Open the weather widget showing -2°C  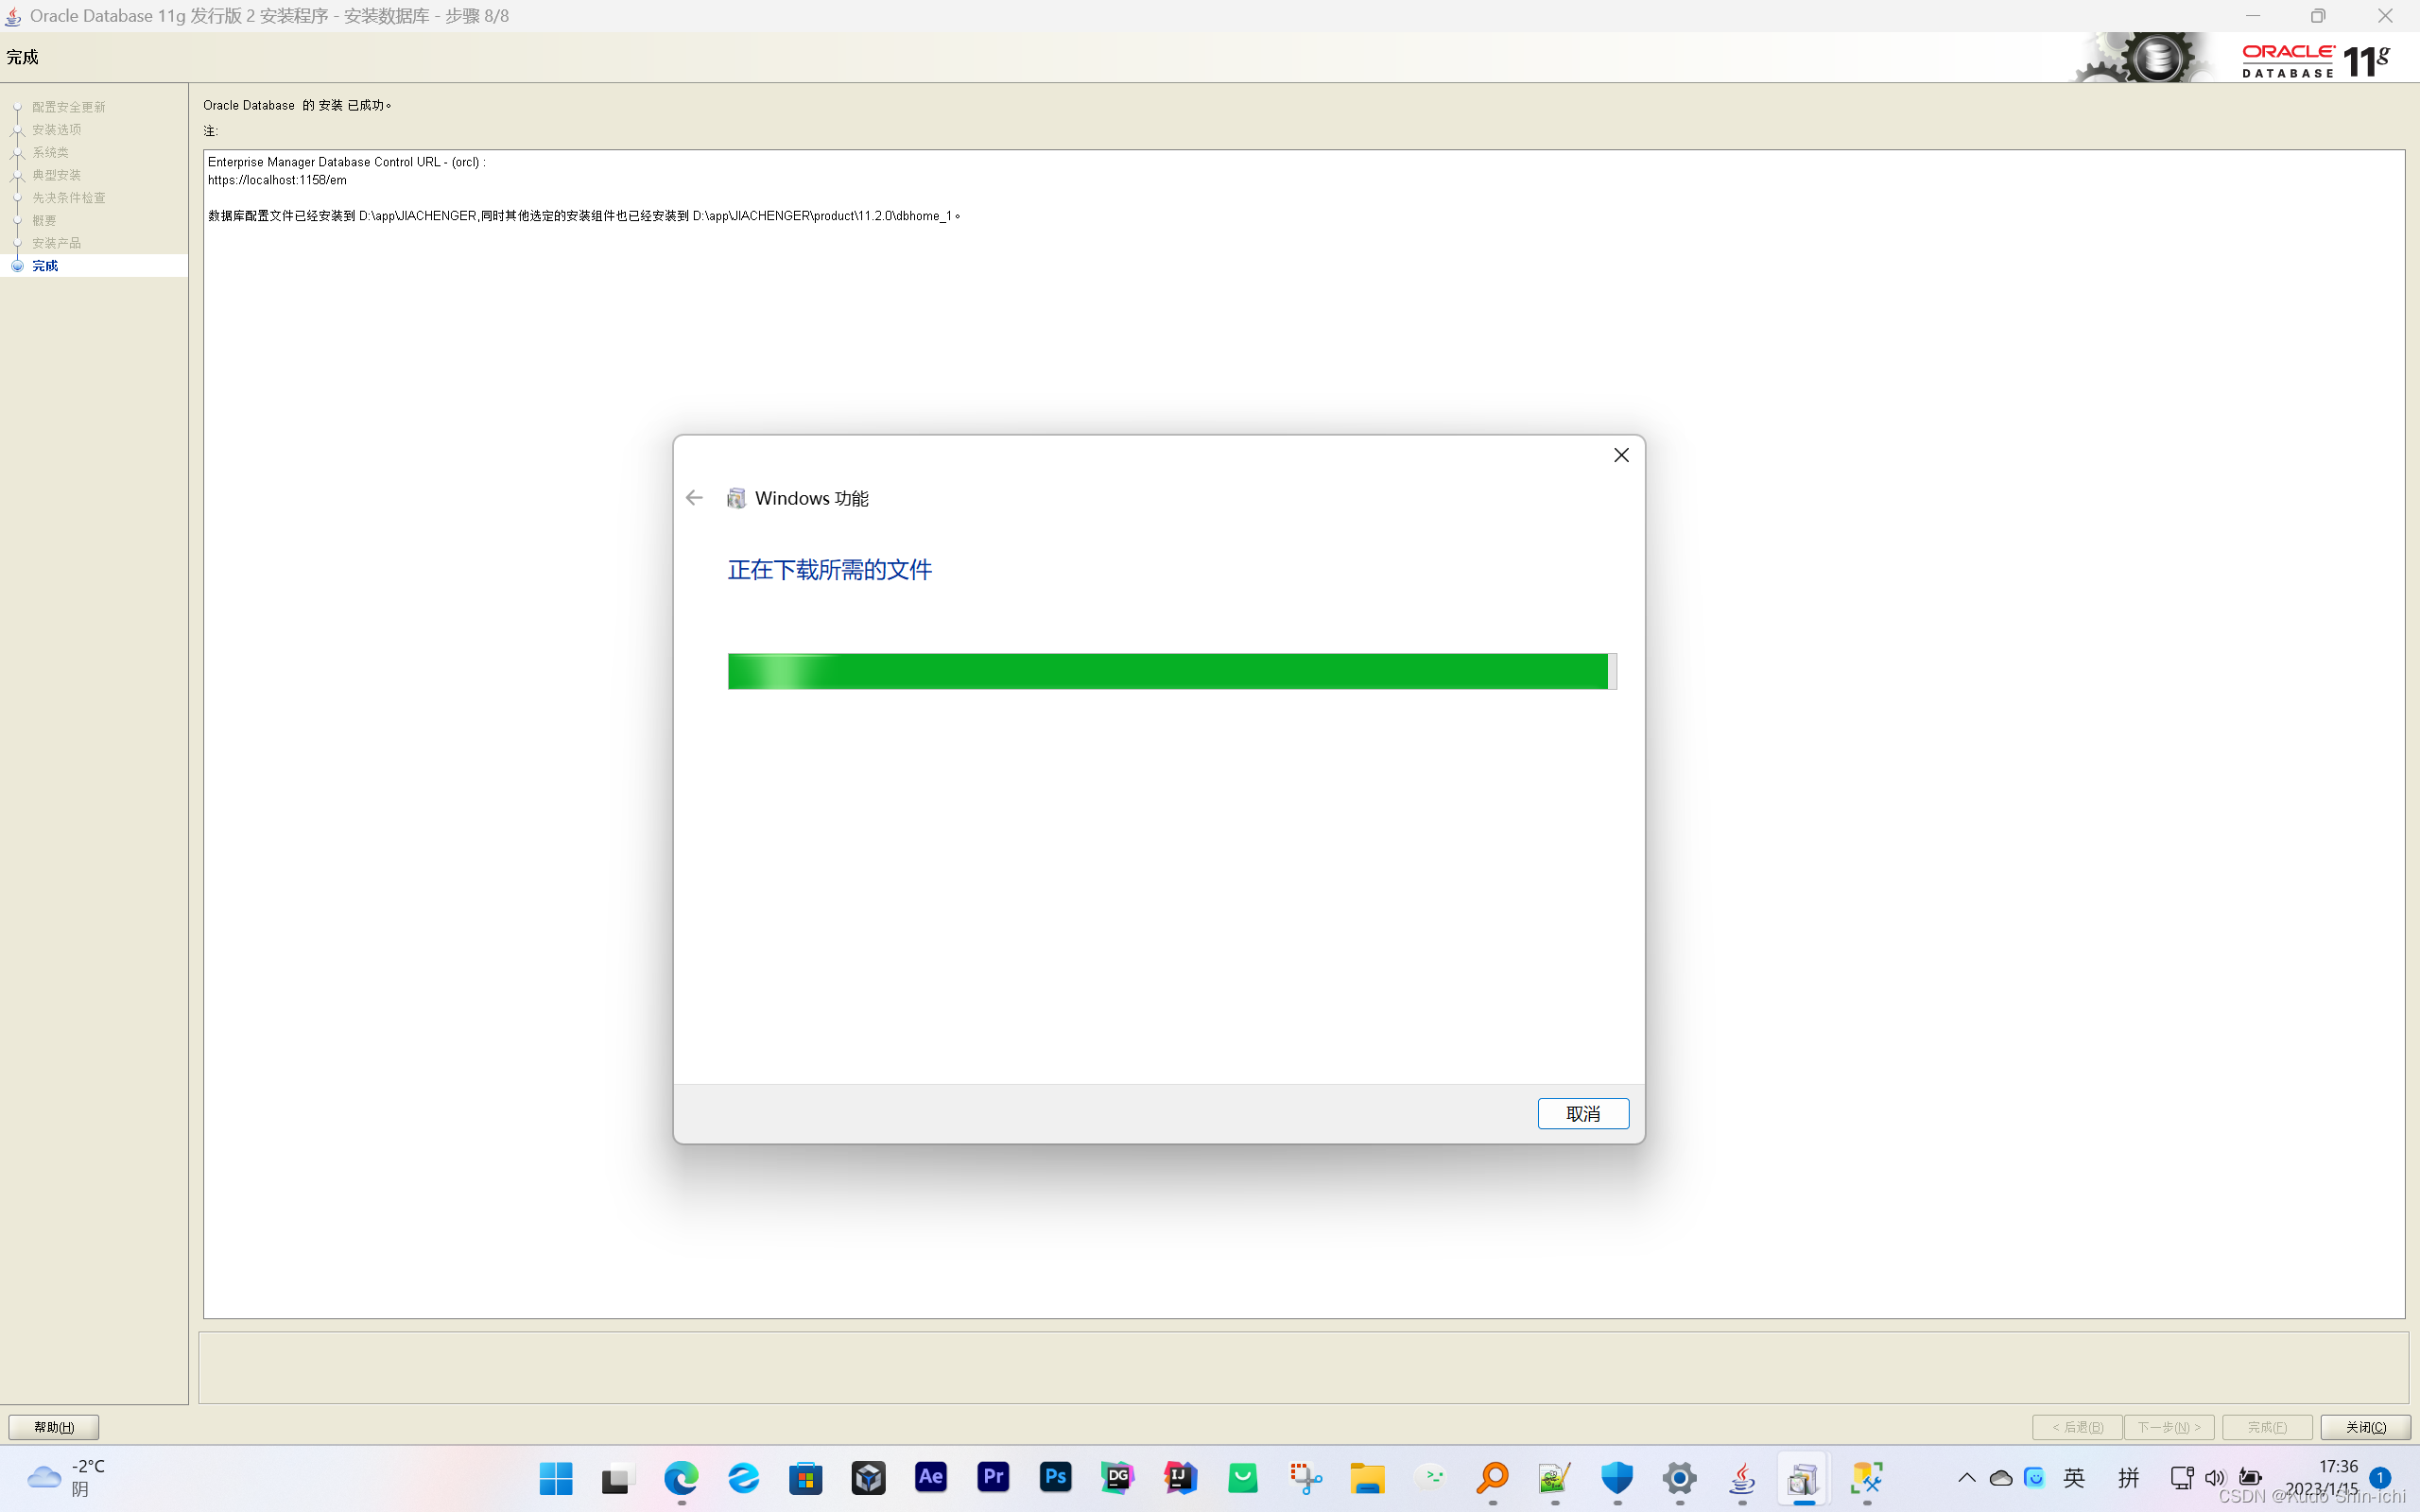66,1477
